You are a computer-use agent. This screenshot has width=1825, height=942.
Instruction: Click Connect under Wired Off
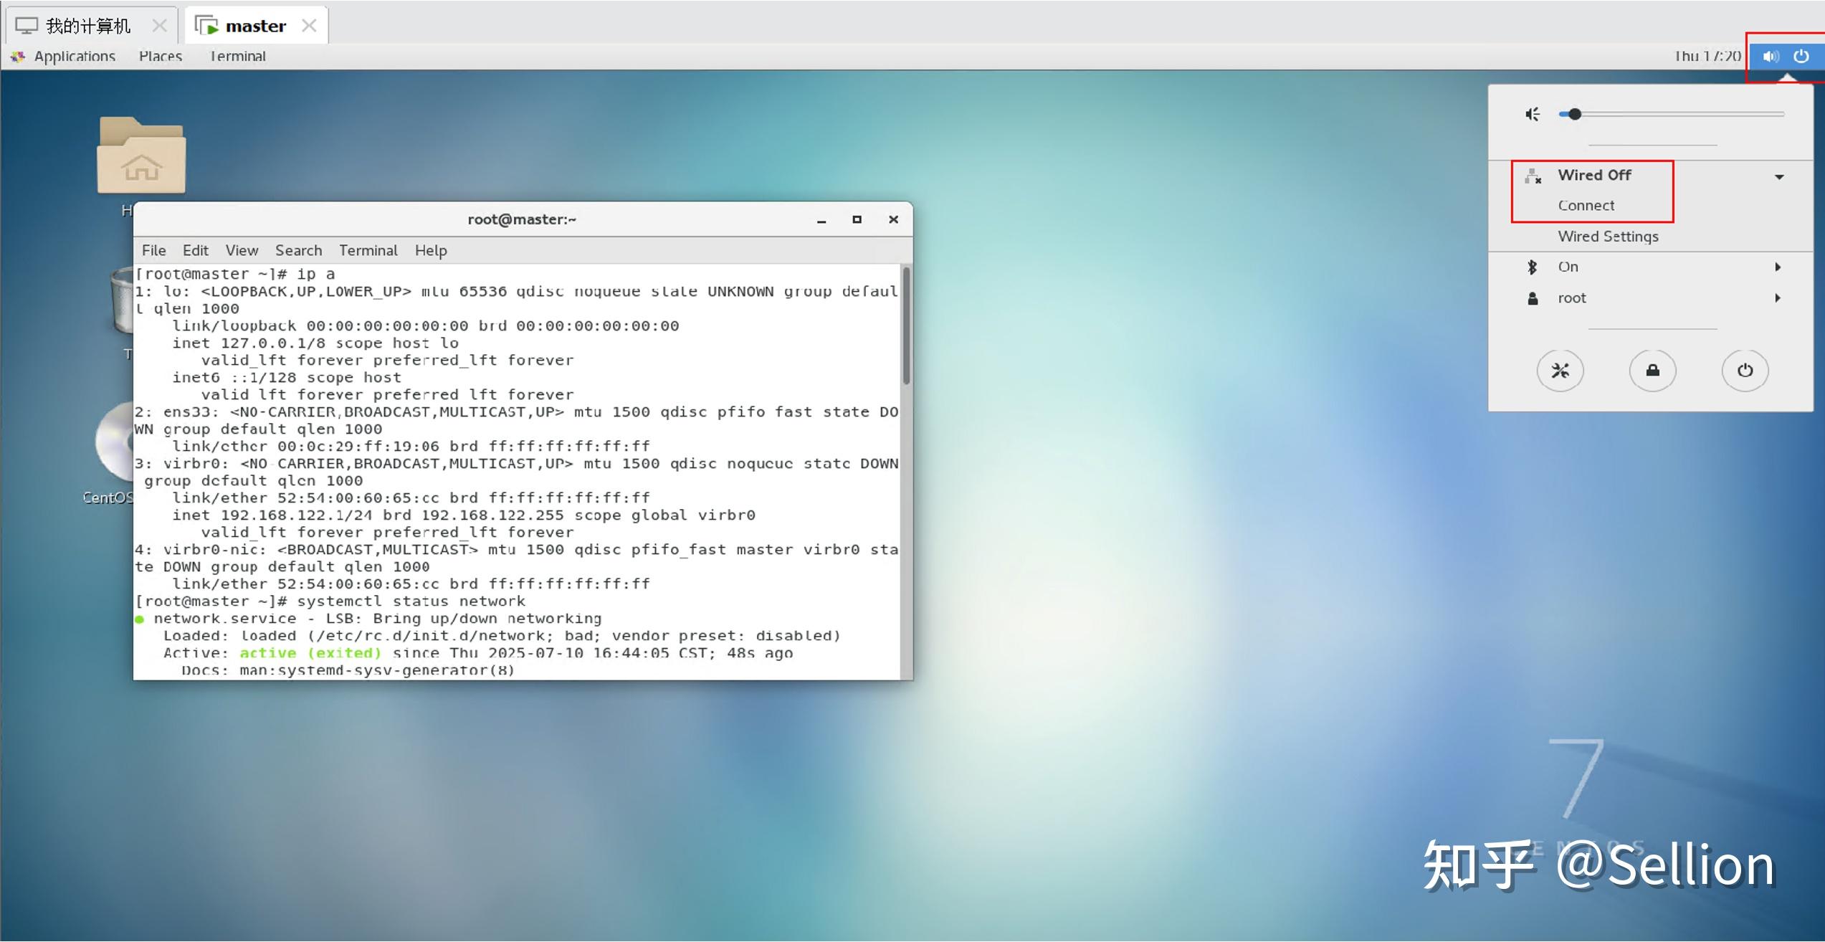point(1586,205)
